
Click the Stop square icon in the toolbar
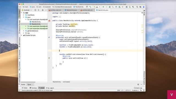123,7
